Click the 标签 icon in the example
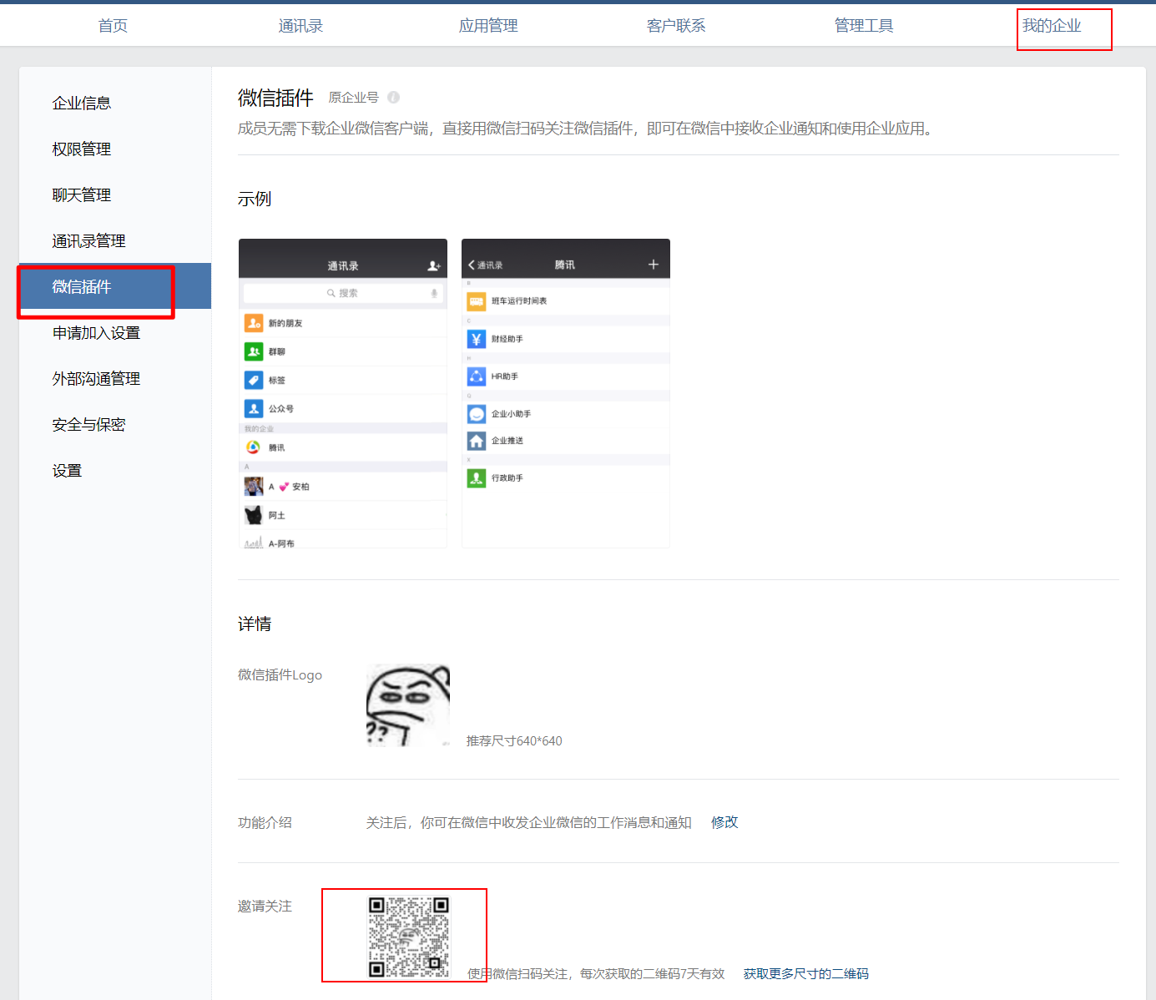Image resolution: width=1156 pixels, height=1000 pixels. tap(254, 380)
